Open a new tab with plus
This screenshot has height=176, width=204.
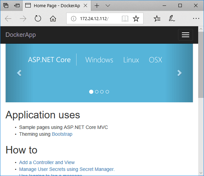(x=97, y=6)
